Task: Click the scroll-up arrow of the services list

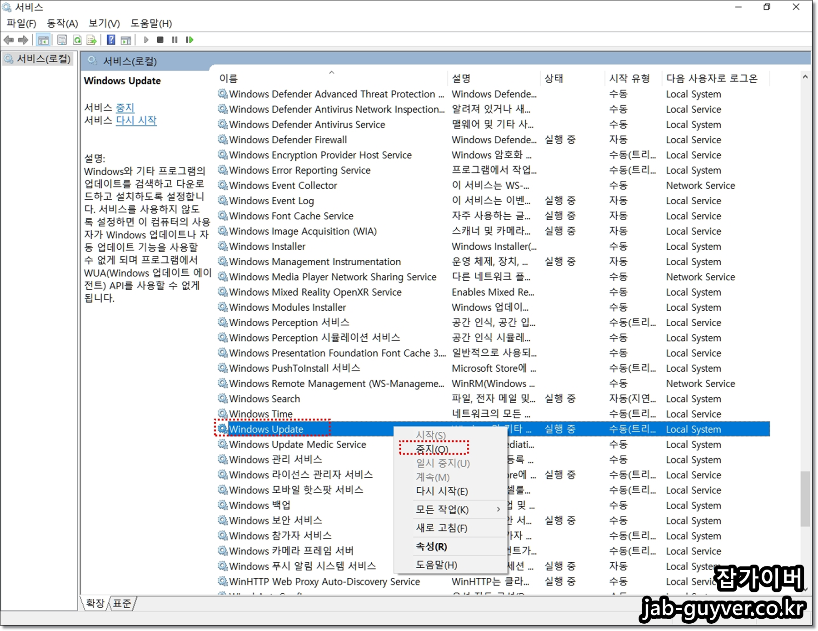Action: [x=805, y=77]
